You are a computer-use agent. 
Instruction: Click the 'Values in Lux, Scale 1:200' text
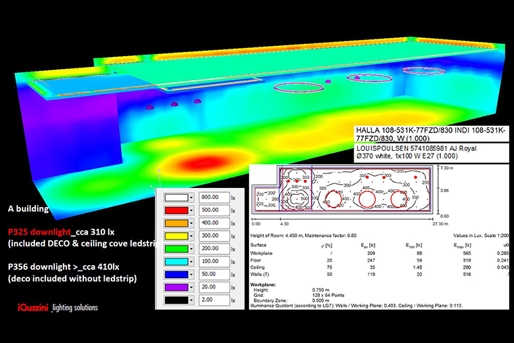(x=481, y=235)
